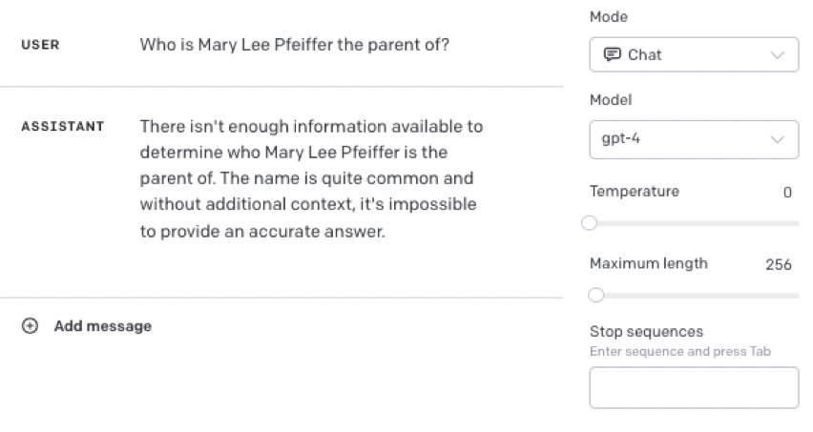The image size is (813, 432).
Task: Click the Stop sequences label
Action: [x=647, y=332]
